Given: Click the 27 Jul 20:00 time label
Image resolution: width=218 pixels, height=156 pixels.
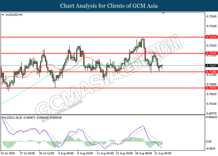Looking at the screenshot, I should point(27,154).
